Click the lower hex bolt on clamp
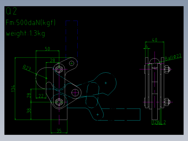 59,102
